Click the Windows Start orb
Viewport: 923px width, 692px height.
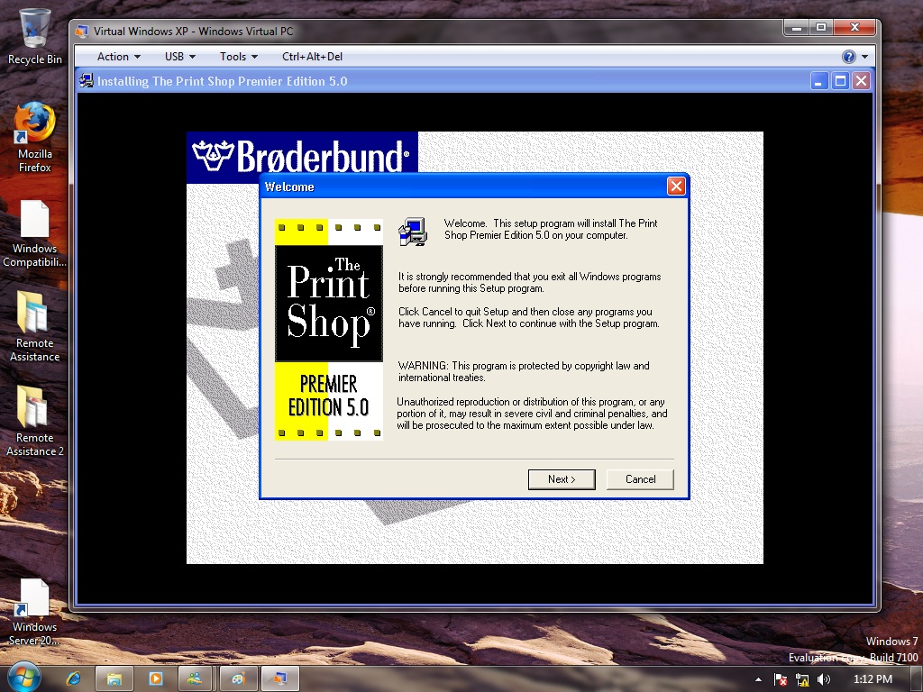[23, 678]
